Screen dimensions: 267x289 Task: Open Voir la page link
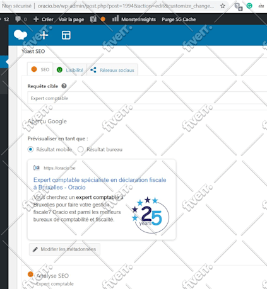71,20
